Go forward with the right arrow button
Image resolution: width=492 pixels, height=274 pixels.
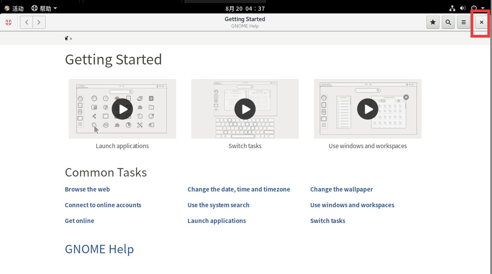[39, 22]
